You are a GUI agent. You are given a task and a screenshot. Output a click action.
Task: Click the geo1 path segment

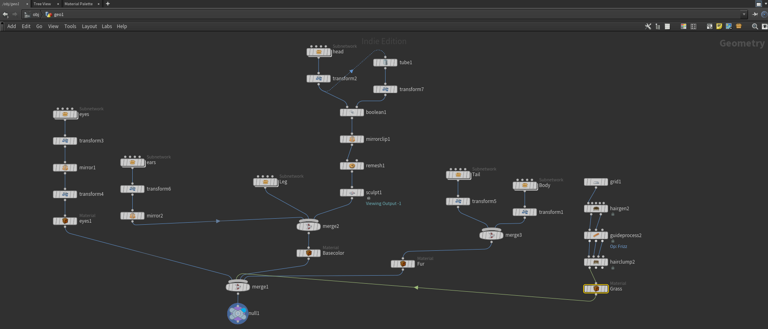click(55, 14)
